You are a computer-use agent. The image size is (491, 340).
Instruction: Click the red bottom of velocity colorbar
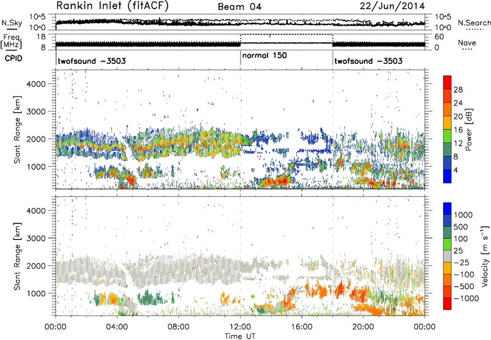pyautogui.click(x=447, y=304)
